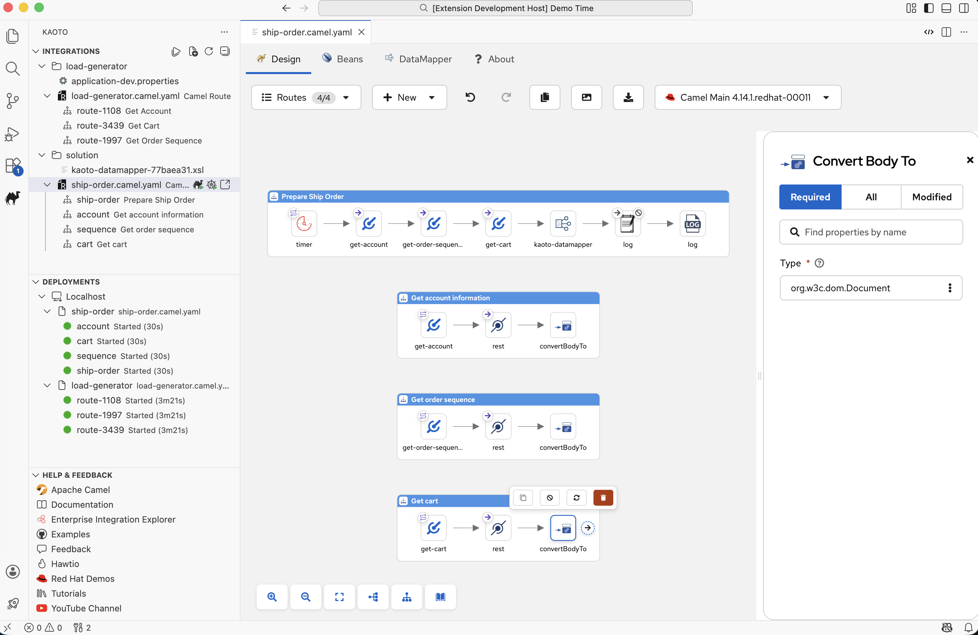This screenshot has height=635, width=978.
Task: Open Camel Main runtime selector
Action: click(747, 97)
